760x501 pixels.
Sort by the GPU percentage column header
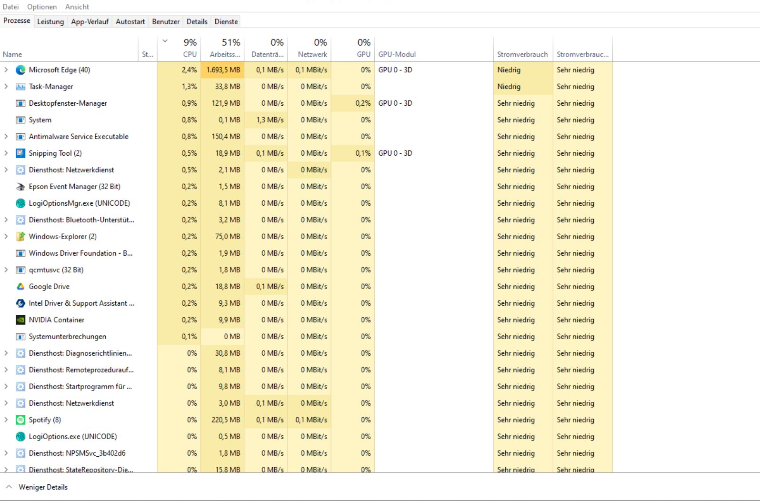pyautogui.click(x=353, y=49)
